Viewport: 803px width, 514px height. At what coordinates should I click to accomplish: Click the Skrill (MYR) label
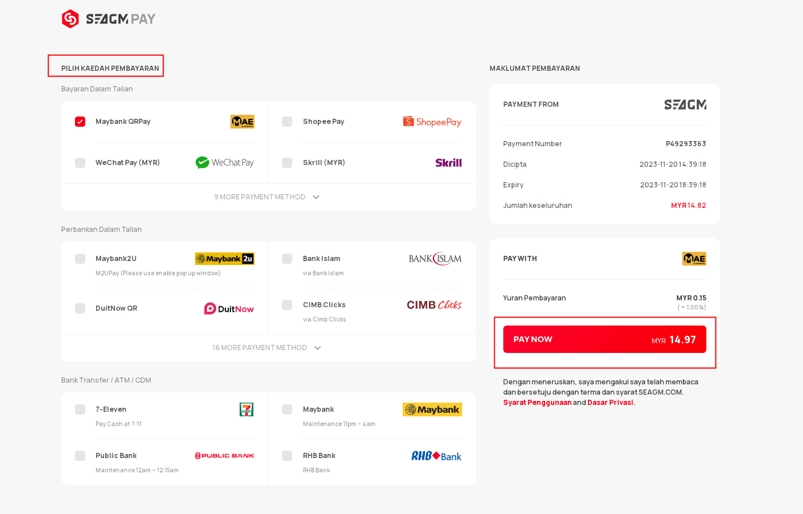coord(324,163)
